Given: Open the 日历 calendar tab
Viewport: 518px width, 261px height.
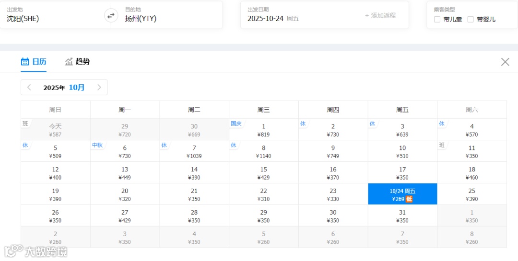Looking at the screenshot, I should click(x=34, y=62).
